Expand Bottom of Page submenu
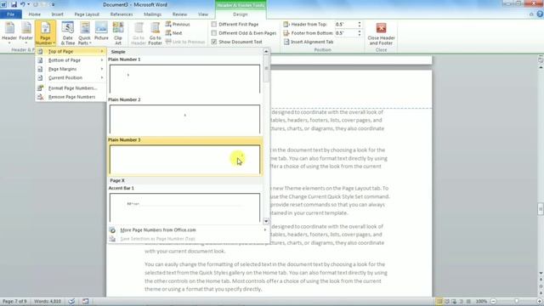Screen dimensions: 544x306 71,60
